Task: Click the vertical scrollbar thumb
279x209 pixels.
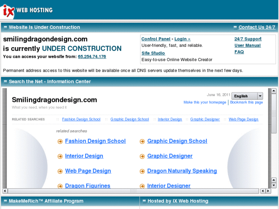Action: coord(274,114)
